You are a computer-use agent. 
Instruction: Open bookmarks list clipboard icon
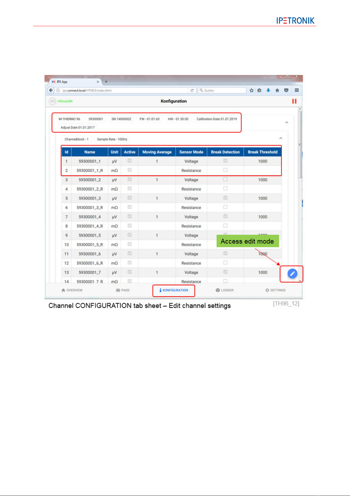[x=259, y=90]
